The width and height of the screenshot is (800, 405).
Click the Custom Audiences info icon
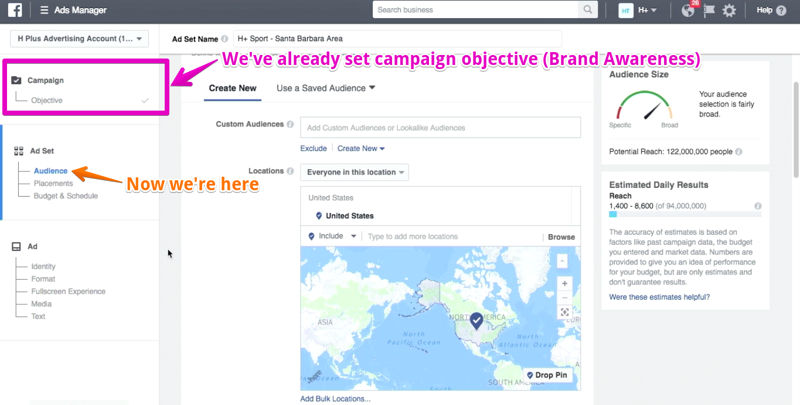tap(290, 124)
